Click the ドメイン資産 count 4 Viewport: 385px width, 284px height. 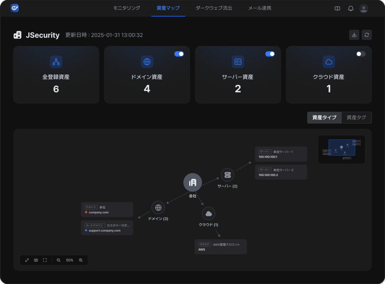(147, 89)
